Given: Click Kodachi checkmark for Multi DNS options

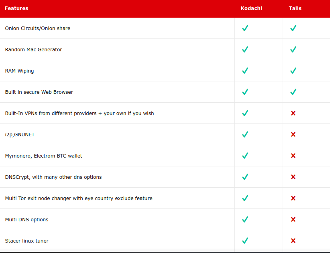Looking at the screenshot, I should pyautogui.click(x=245, y=219).
